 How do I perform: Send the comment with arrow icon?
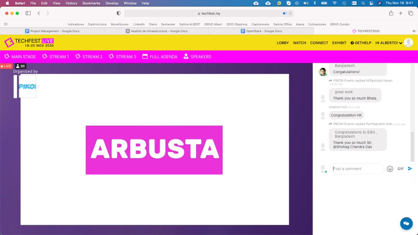(x=410, y=169)
